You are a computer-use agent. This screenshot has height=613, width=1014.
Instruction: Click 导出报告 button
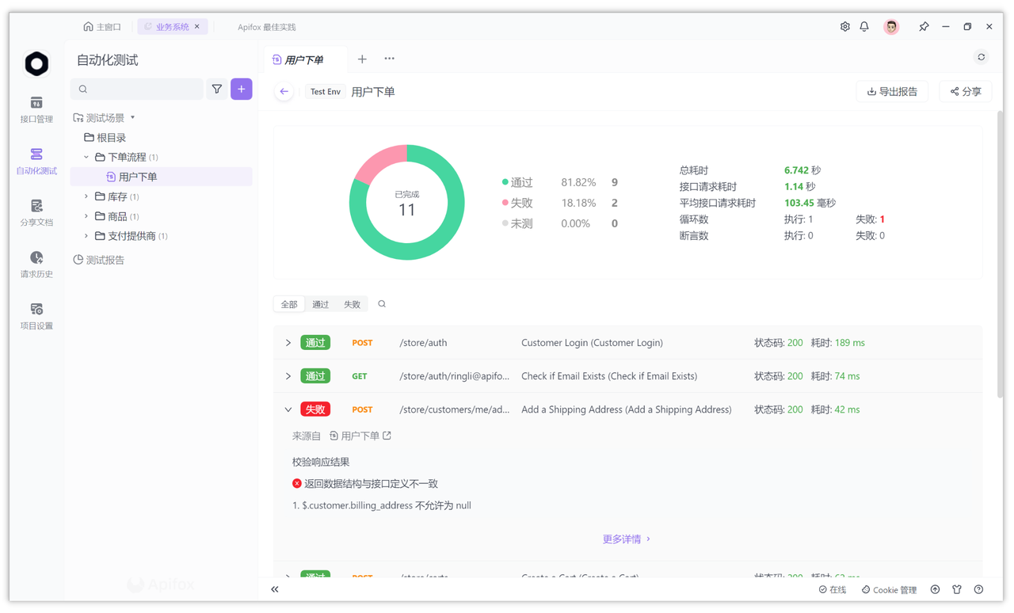(x=892, y=92)
